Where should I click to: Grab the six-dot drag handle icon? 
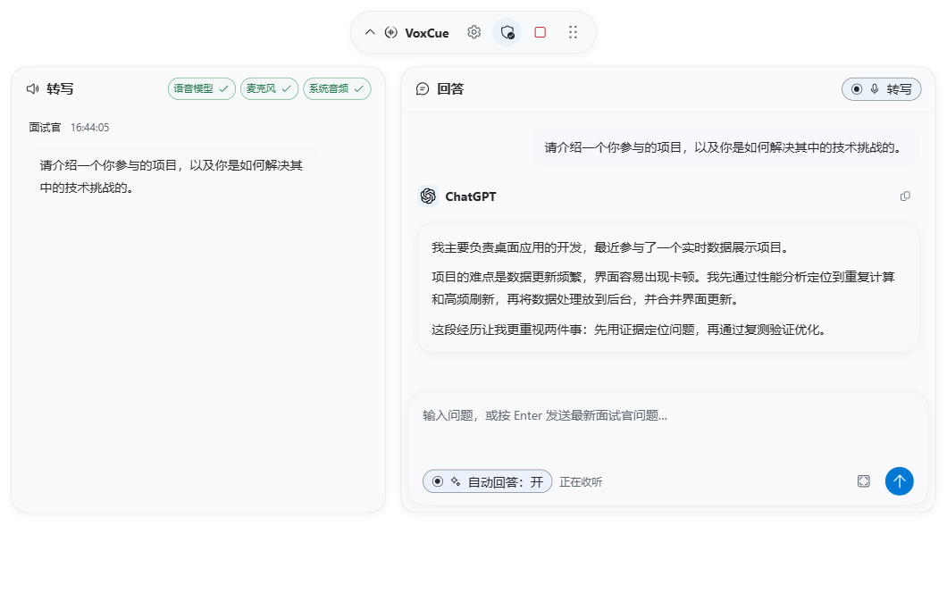tap(573, 32)
